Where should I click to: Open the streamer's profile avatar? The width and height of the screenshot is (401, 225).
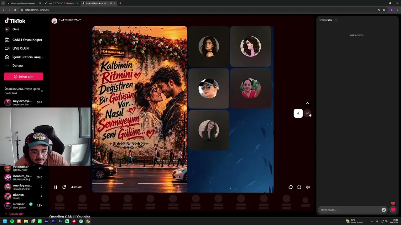[x=54, y=21]
